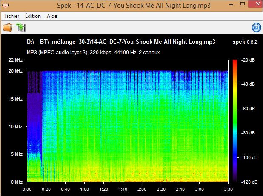Open the Aide menu
The width and height of the screenshot is (263, 196).
point(52,16)
